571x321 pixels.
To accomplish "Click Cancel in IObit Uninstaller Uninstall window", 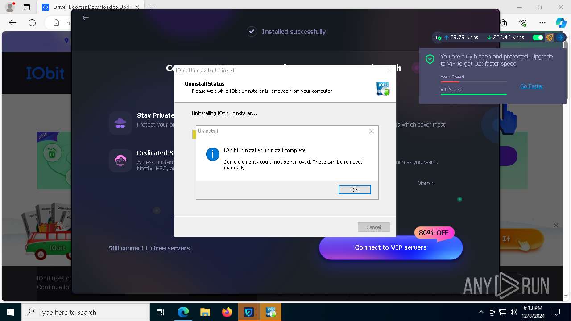I will 374,227.
